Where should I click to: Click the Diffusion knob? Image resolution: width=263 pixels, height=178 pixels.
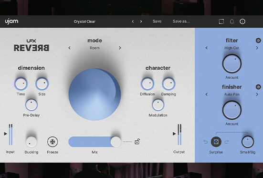(x=147, y=84)
